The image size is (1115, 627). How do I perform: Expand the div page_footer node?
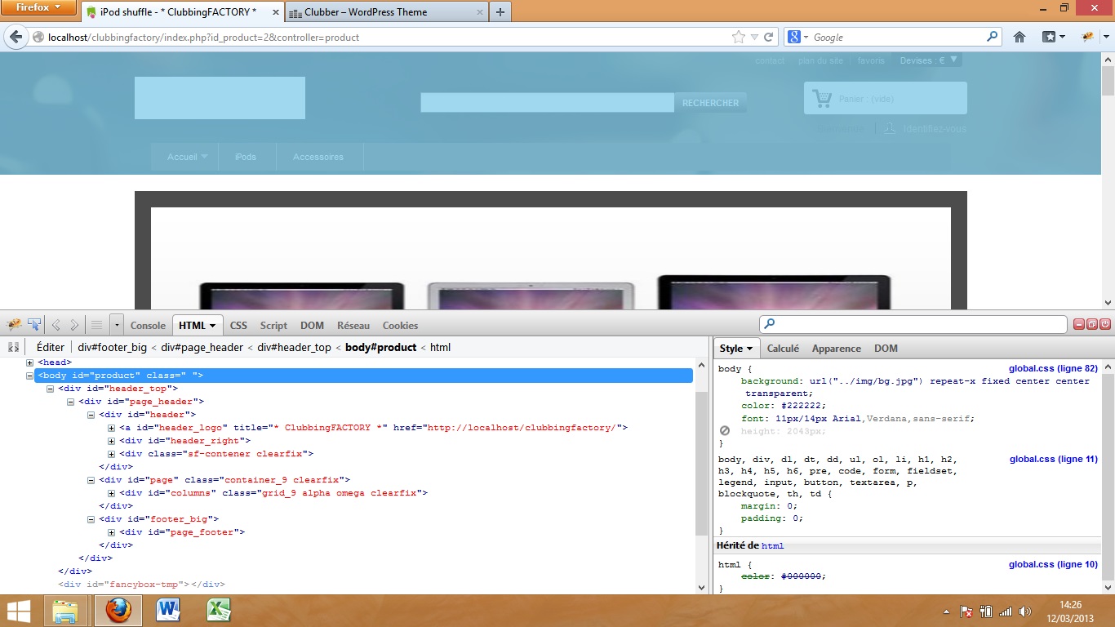[x=112, y=532]
